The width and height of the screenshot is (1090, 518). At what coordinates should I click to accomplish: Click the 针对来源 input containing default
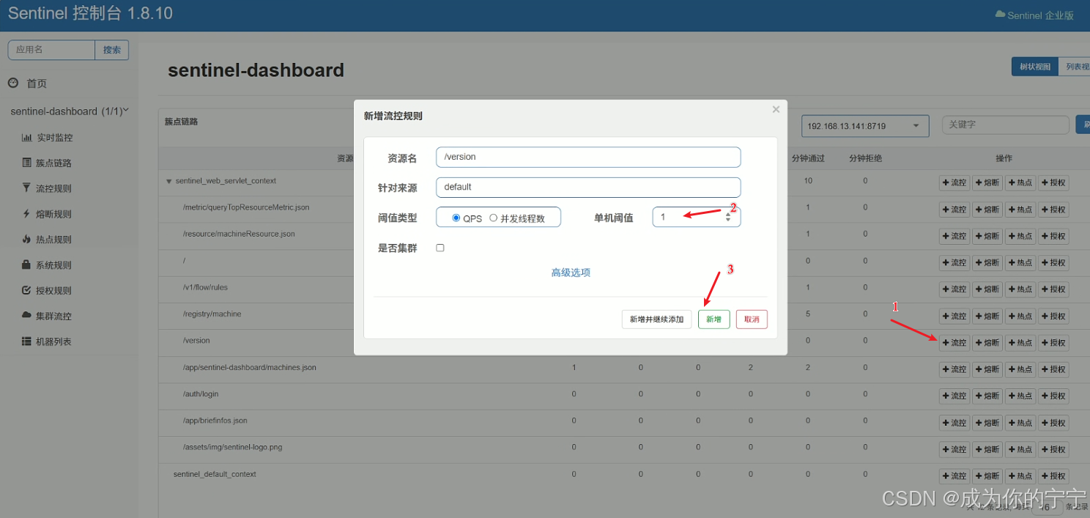[x=587, y=187]
